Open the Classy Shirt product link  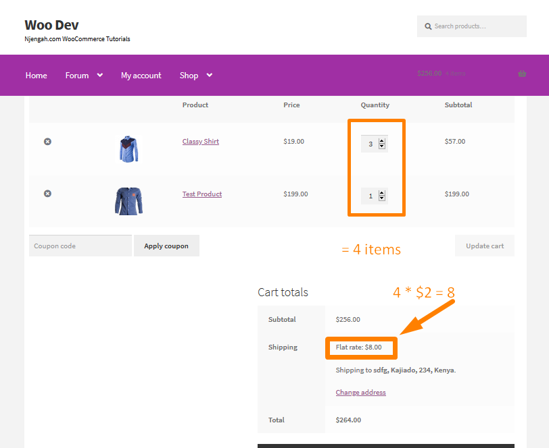201,142
